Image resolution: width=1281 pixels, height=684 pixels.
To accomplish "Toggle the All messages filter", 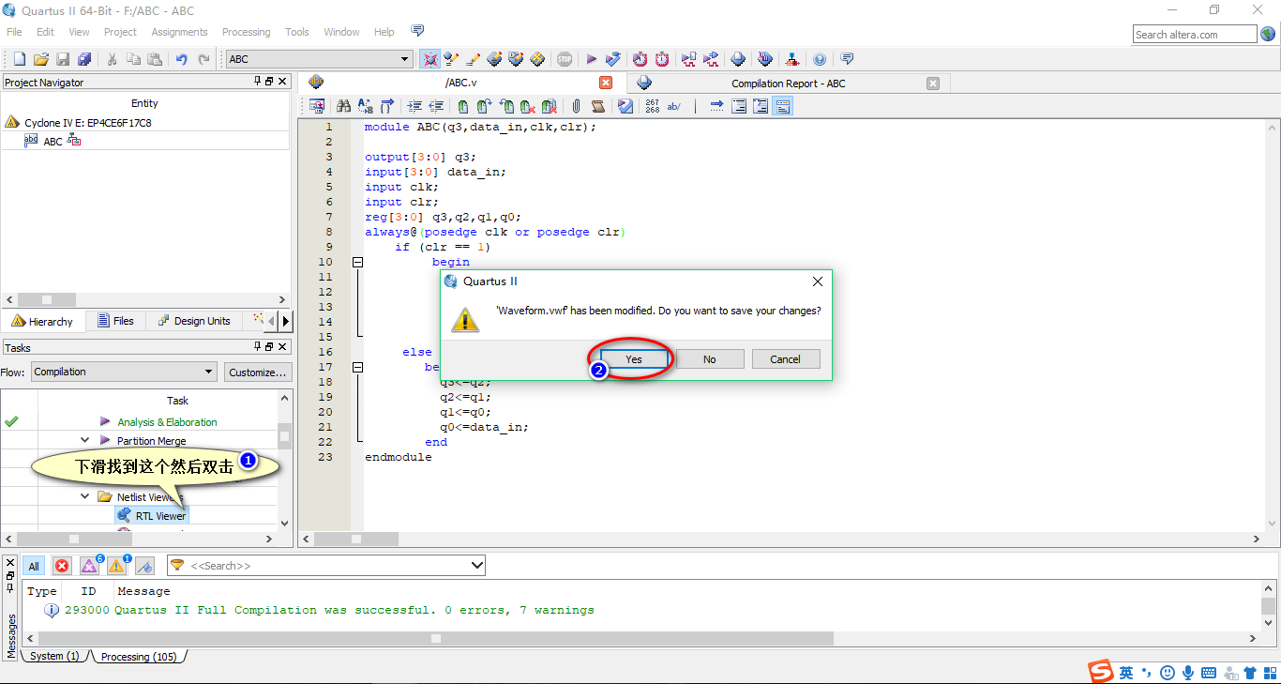I will coord(34,566).
